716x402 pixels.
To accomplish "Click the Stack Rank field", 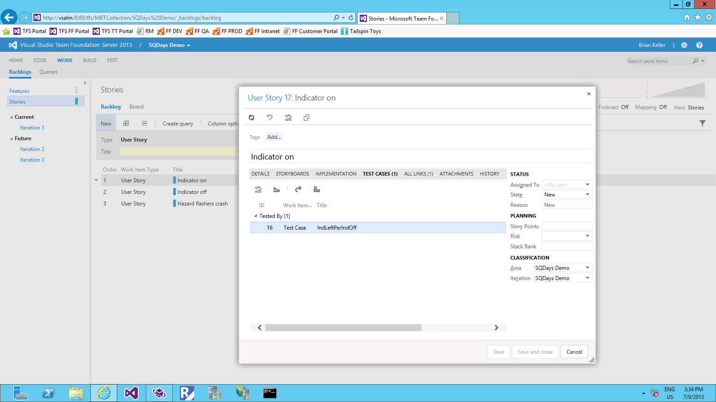I will [x=567, y=246].
